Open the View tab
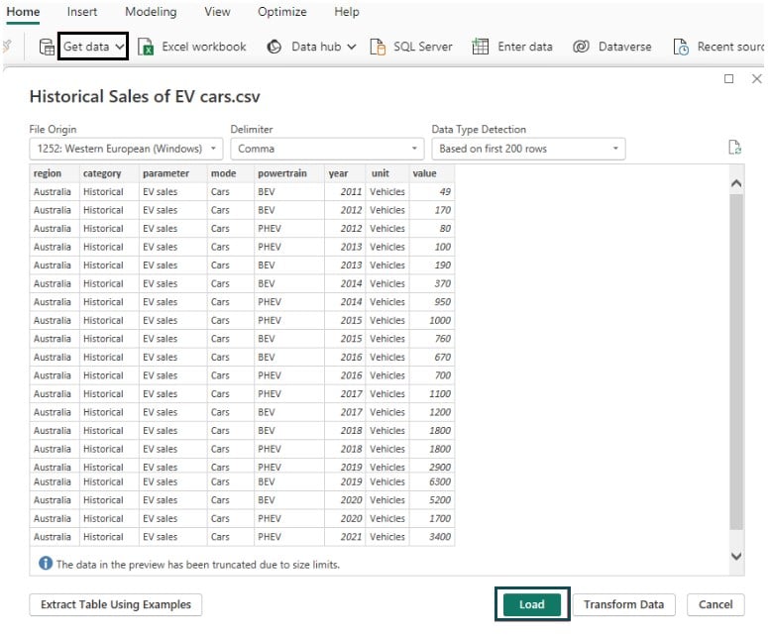 [x=217, y=12]
